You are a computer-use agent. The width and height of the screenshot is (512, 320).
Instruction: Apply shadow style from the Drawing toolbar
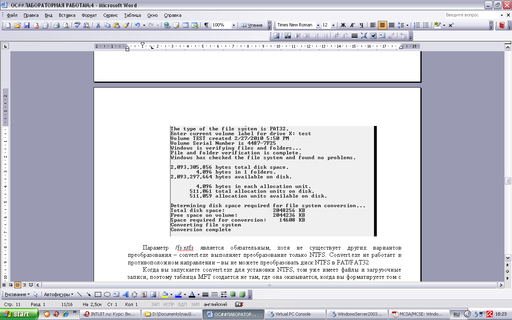click(233, 294)
